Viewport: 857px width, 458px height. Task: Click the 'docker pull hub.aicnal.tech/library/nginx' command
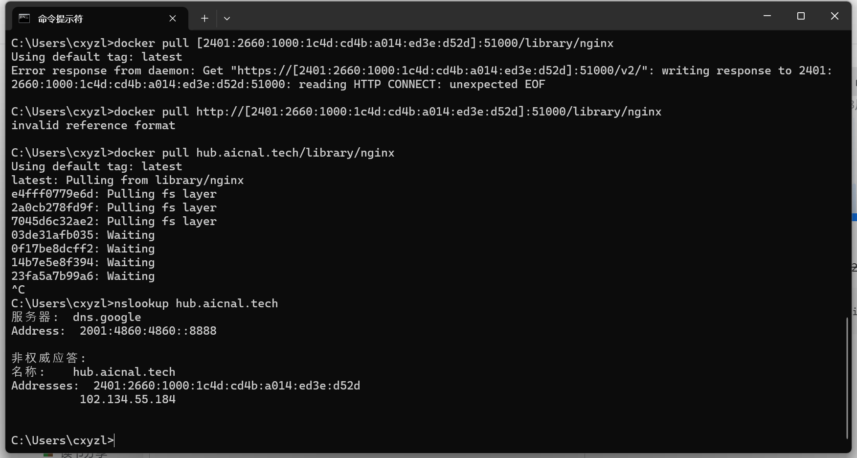point(254,153)
